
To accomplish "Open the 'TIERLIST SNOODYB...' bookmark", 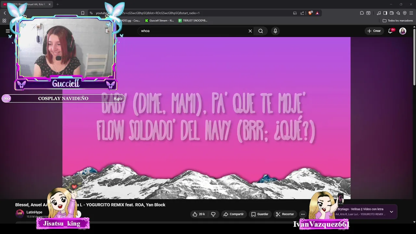I will 193,20.
